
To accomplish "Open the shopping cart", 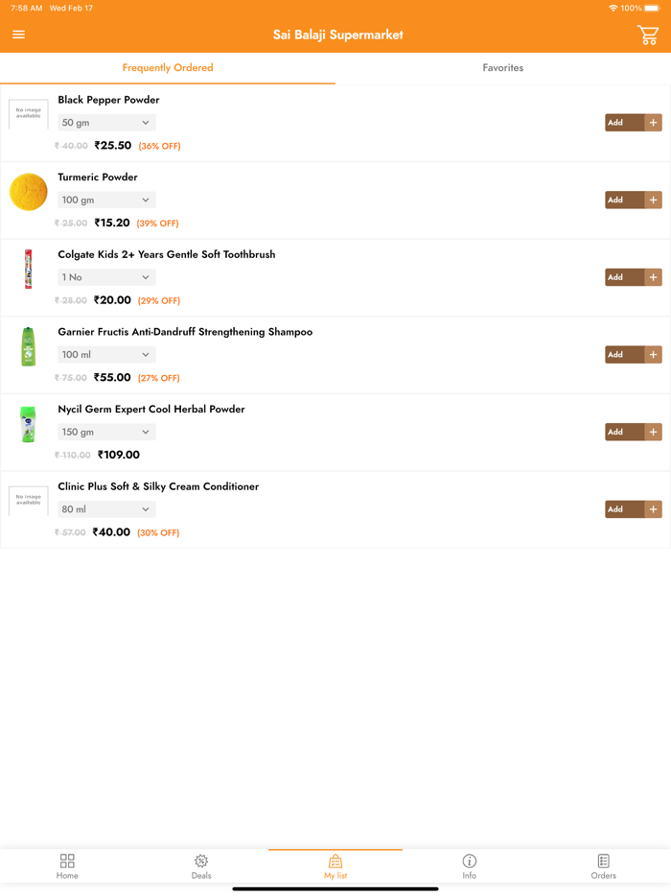I will [648, 35].
